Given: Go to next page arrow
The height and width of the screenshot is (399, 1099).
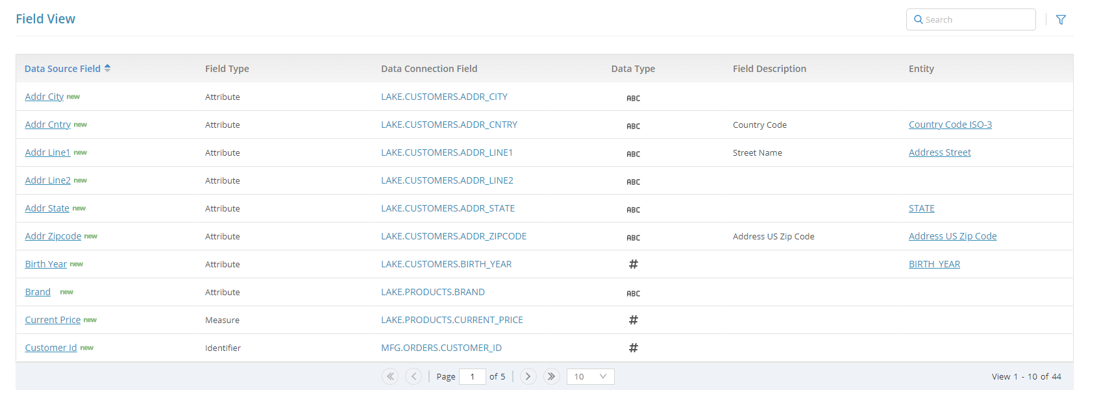Looking at the screenshot, I should coord(528,376).
